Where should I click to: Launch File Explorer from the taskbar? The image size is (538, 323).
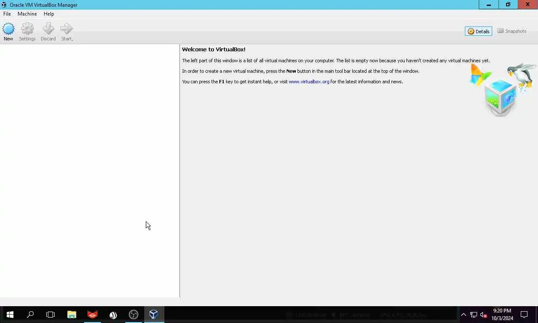(72, 315)
